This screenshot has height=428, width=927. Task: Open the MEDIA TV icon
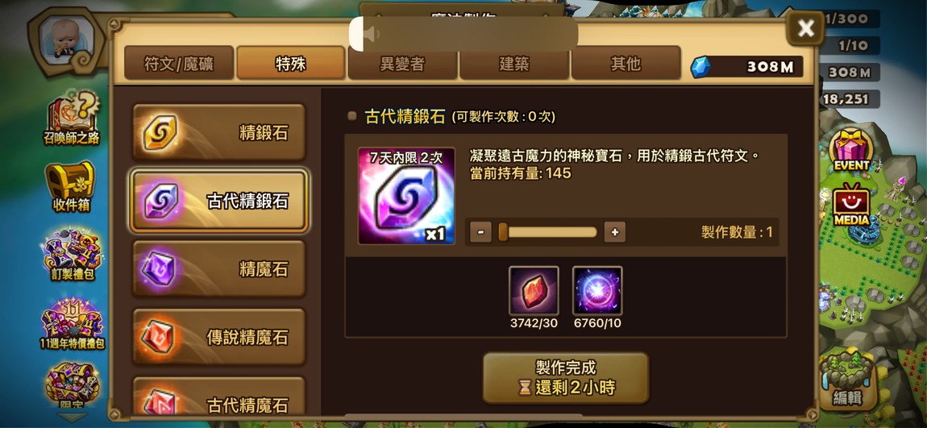coord(851,205)
